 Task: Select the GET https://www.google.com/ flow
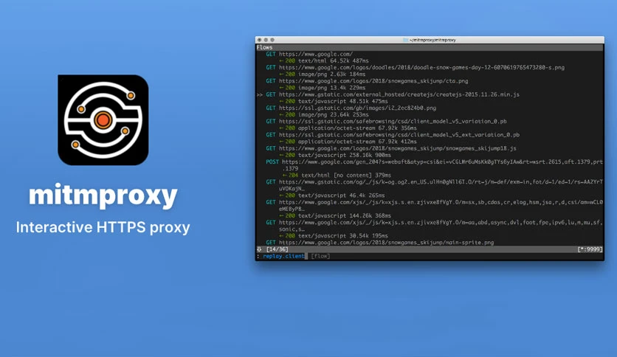(309, 55)
